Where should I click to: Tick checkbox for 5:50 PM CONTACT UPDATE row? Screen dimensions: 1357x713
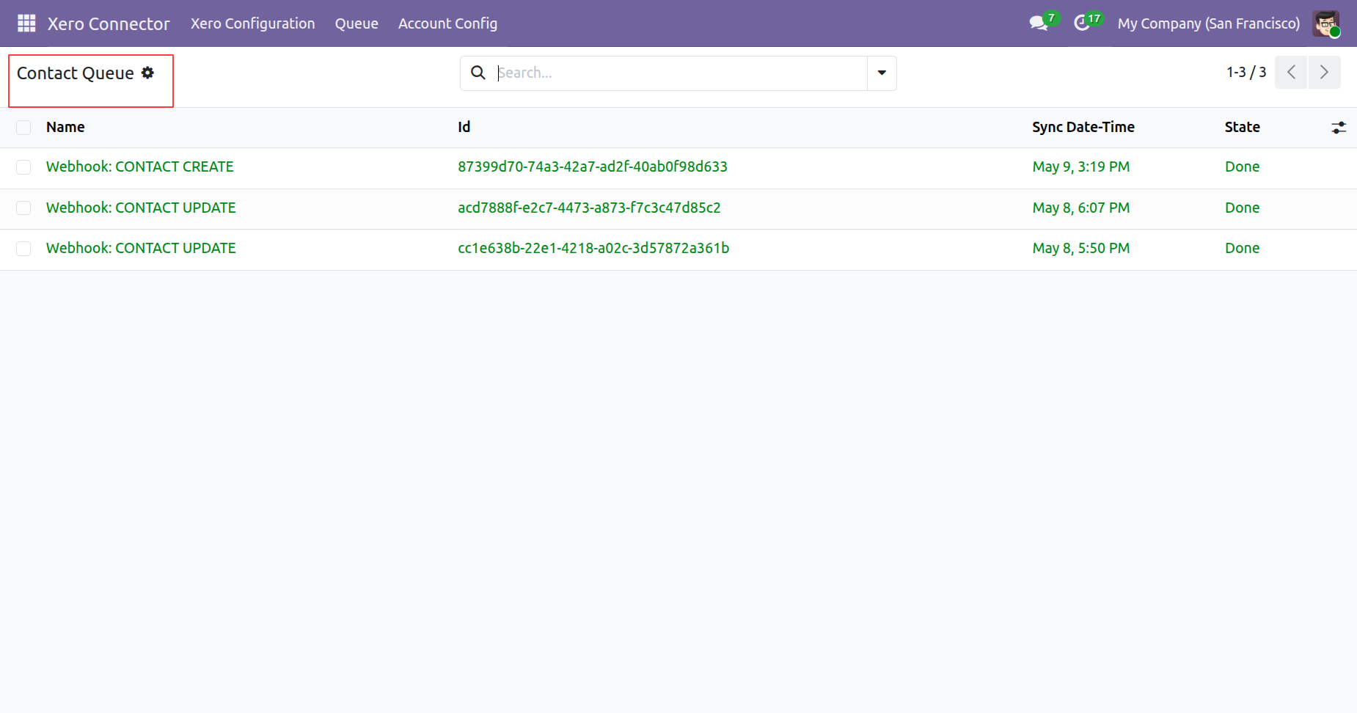[23, 249]
